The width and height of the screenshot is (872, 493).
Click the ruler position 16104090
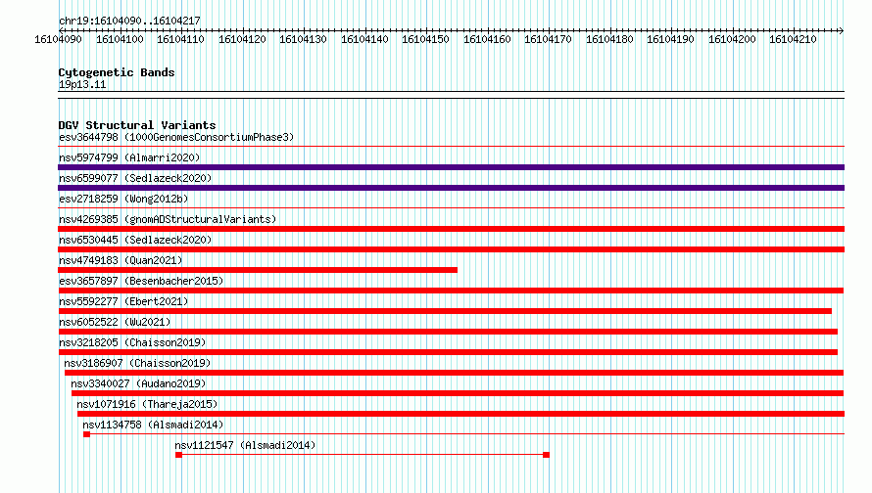[x=58, y=39]
